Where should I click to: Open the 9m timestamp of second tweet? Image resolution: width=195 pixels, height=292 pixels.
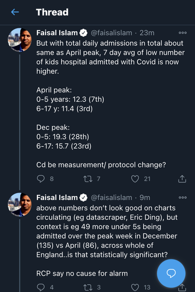click(145, 198)
